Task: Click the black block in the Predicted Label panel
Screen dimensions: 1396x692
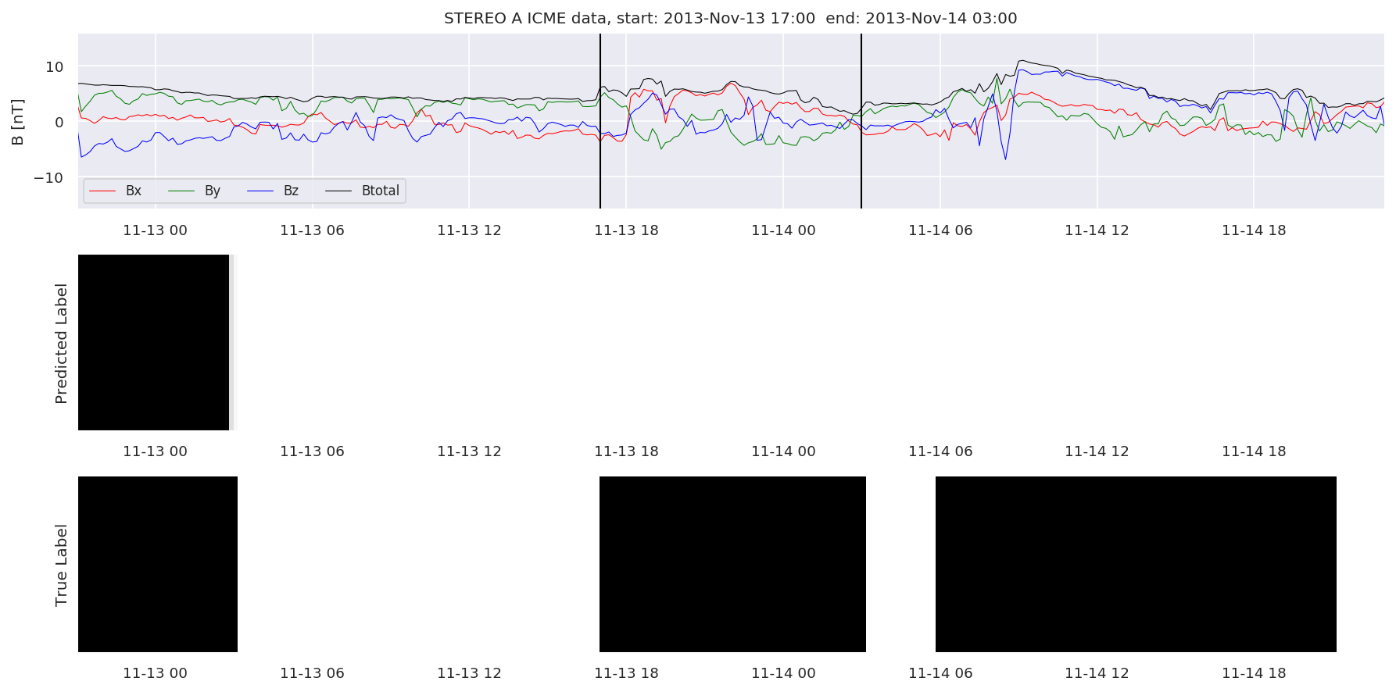Action: [x=154, y=342]
